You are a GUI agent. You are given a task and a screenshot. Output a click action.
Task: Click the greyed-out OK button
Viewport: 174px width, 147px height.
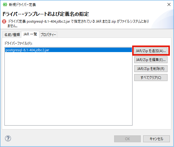[x=127, y=139]
